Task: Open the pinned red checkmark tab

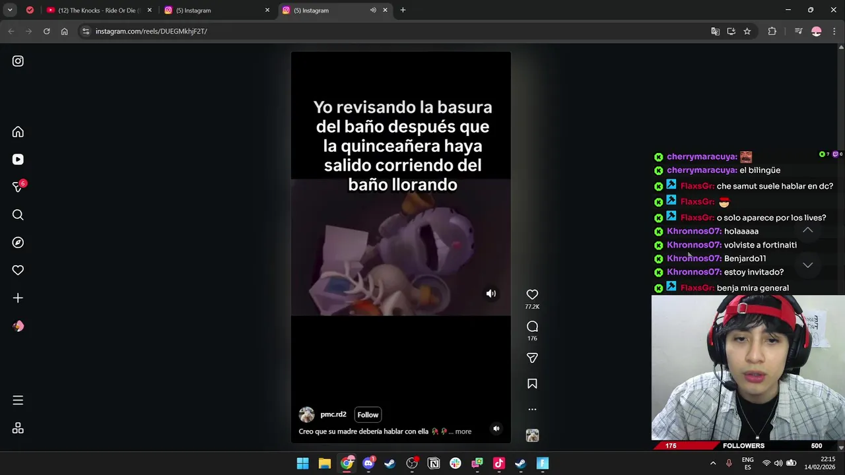Action: point(30,10)
